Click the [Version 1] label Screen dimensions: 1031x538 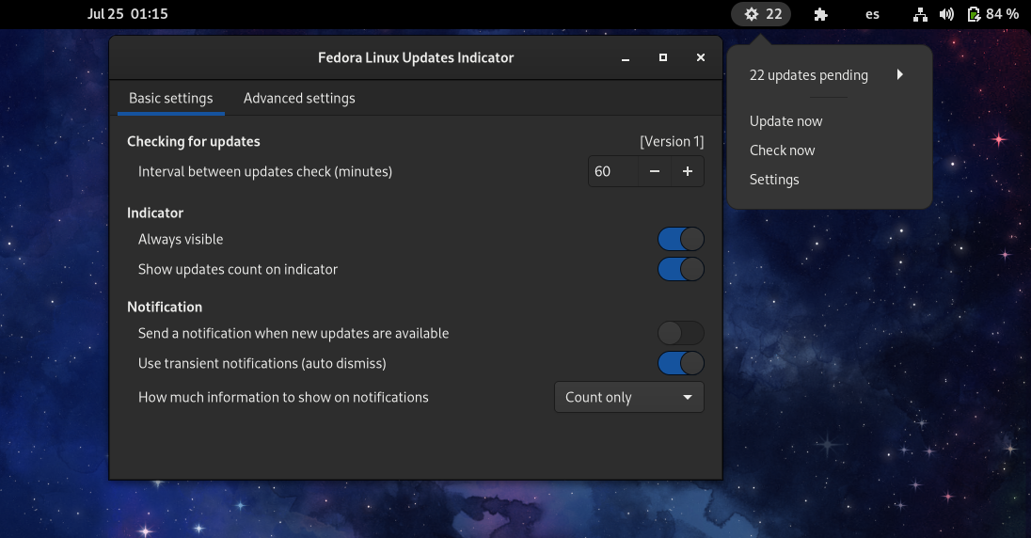pyautogui.click(x=672, y=141)
